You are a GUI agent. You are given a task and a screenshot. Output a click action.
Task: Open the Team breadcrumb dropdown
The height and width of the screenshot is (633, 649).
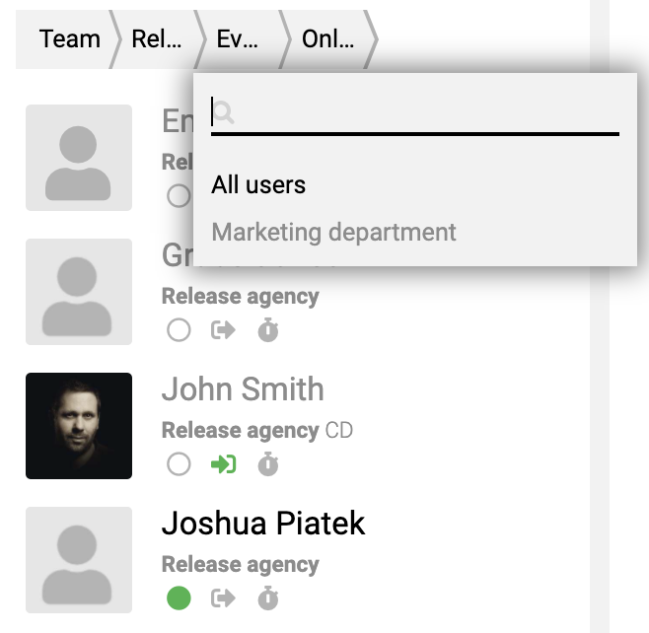(x=69, y=39)
